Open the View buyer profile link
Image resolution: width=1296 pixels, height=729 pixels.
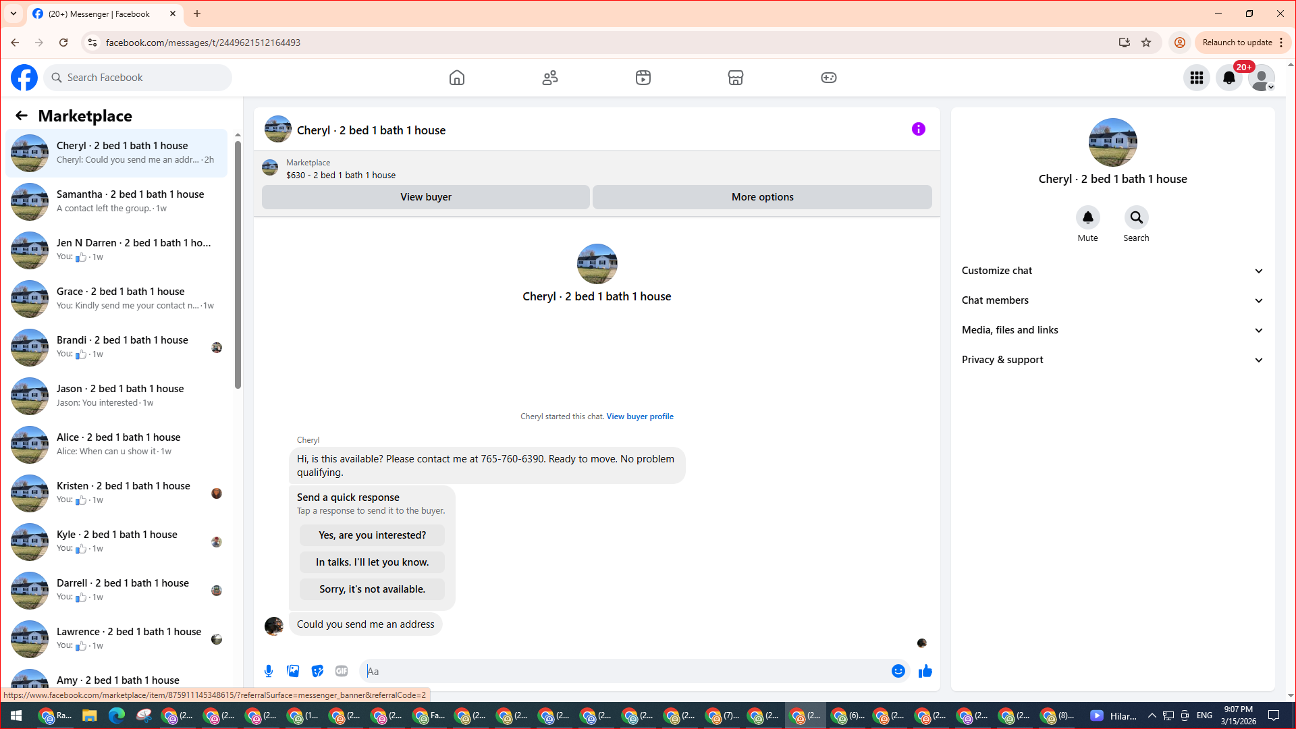640,416
